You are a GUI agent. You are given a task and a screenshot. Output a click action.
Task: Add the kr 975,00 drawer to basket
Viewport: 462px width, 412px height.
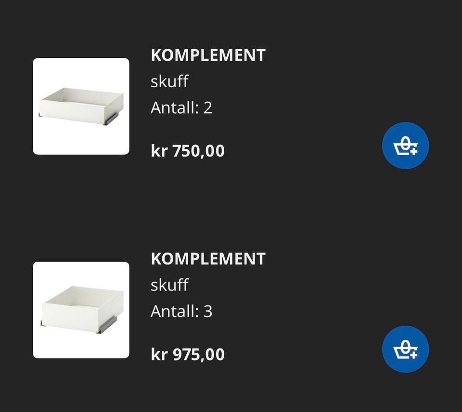pos(405,349)
